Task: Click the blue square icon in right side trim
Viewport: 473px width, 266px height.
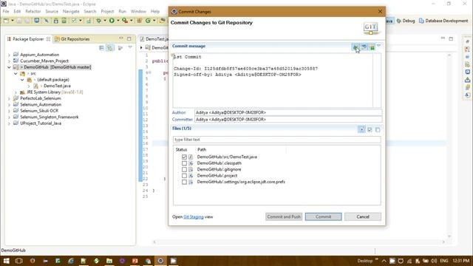Action: (468, 72)
